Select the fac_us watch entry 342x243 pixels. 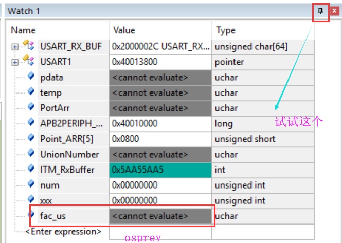pyautogui.click(x=73, y=216)
